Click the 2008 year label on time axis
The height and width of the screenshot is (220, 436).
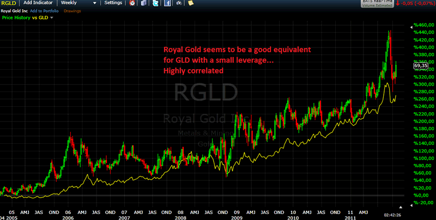[180, 218]
